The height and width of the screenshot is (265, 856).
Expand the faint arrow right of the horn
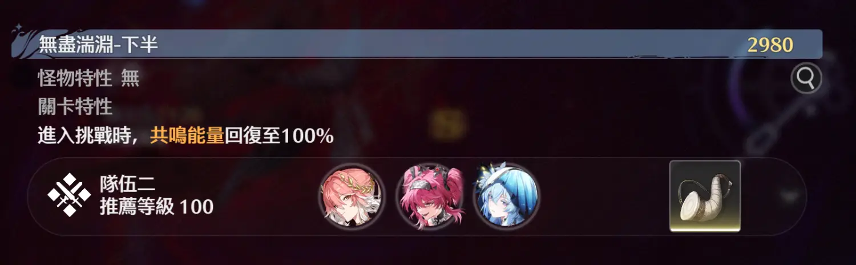coord(790,196)
